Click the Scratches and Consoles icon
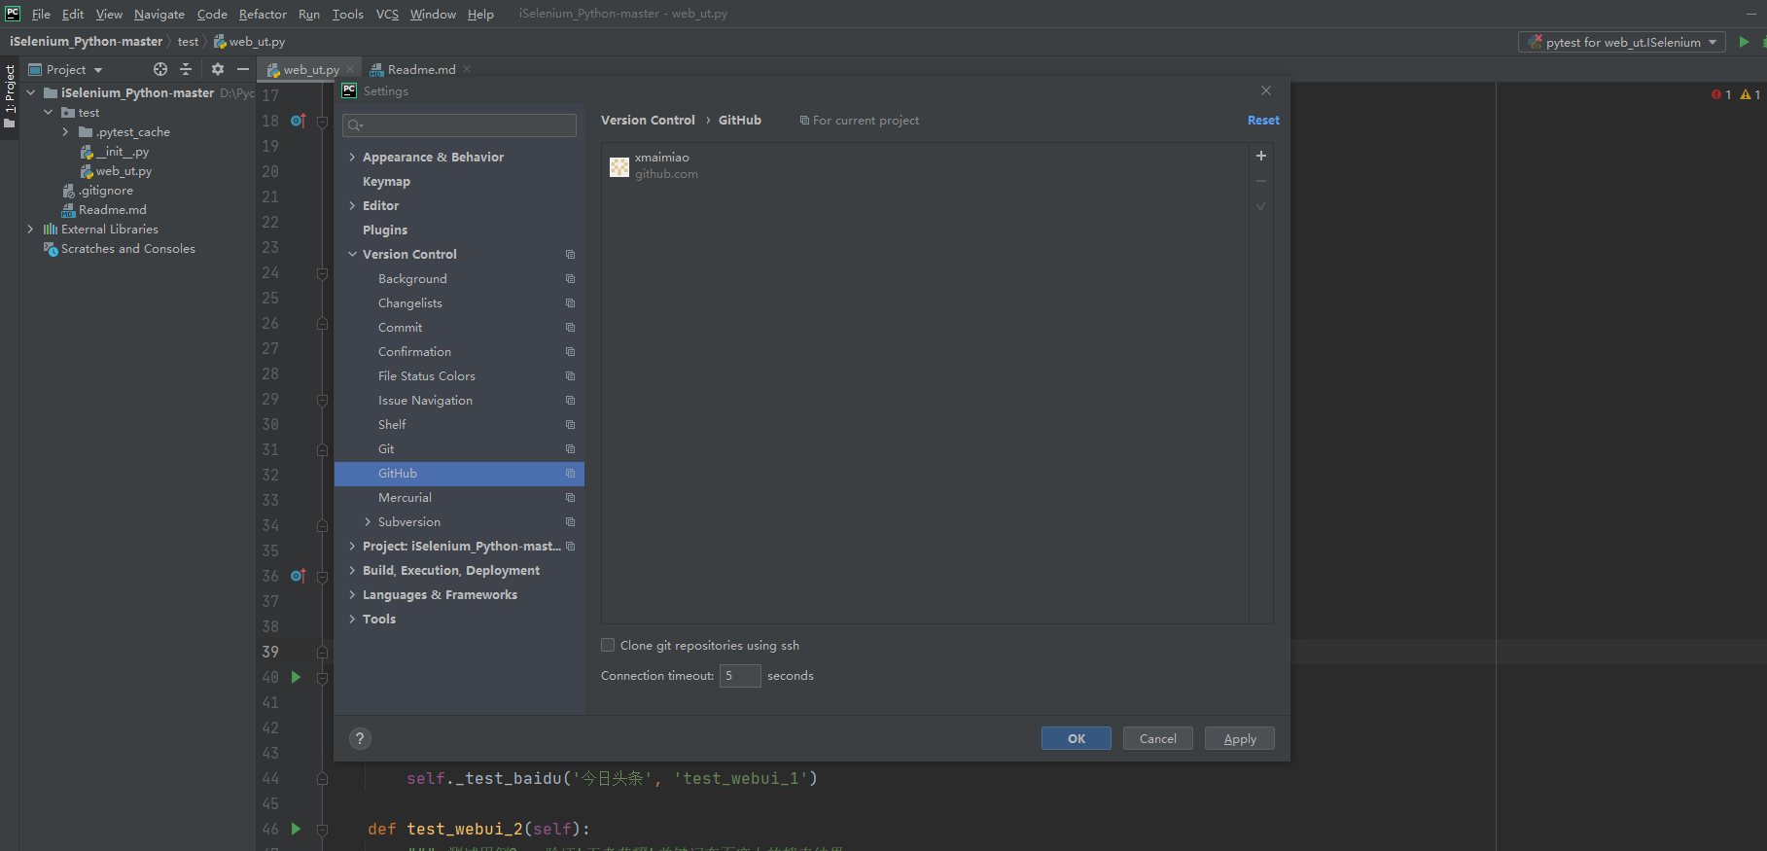The image size is (1767, 851). [x=51, y=249]
